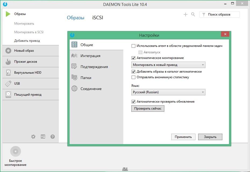Open the Виртуальные HDD sidebar section

[30, 73]
